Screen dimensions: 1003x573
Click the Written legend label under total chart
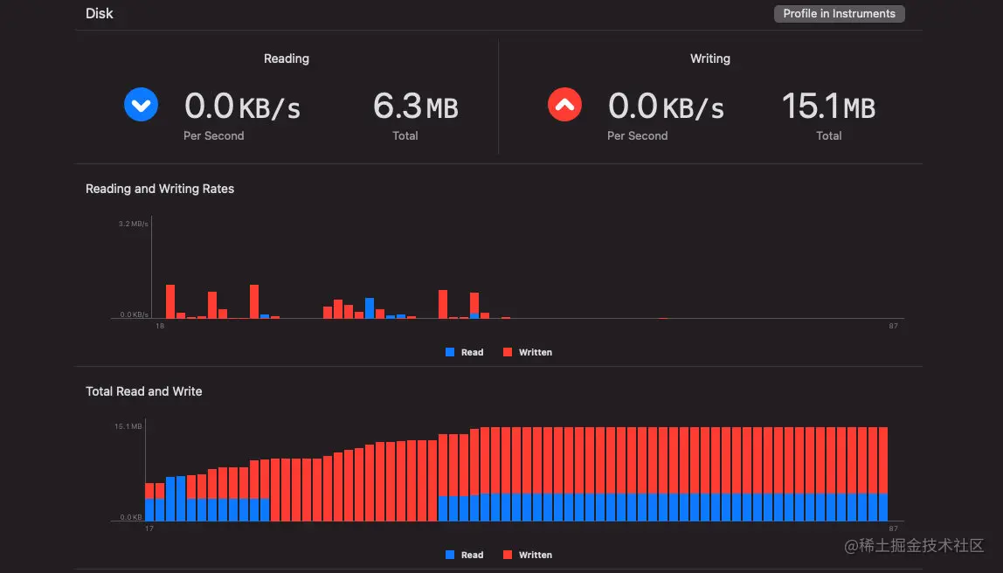(x=536, y=556)
